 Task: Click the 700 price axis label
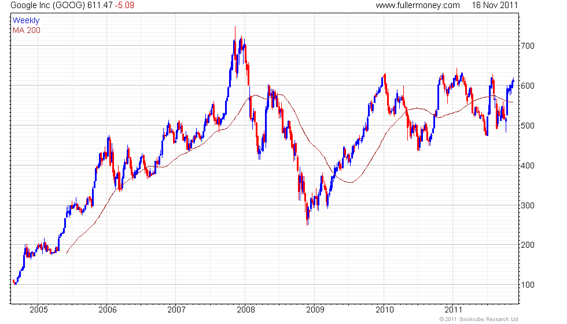click(528, 46)
